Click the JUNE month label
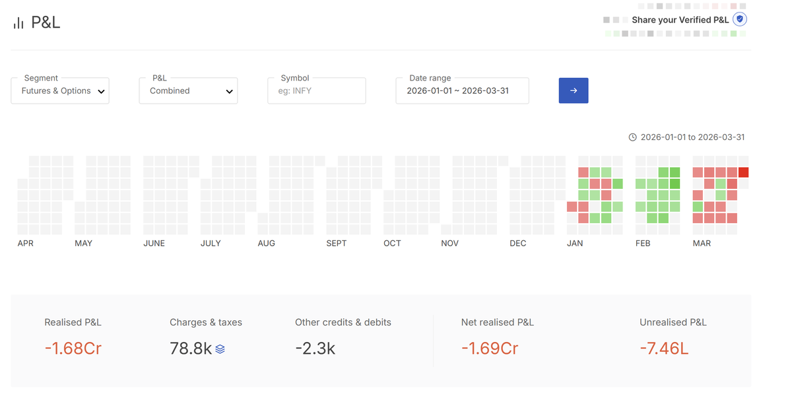The width and height of the screenshot is (792, 408). [x=154, y=244]
